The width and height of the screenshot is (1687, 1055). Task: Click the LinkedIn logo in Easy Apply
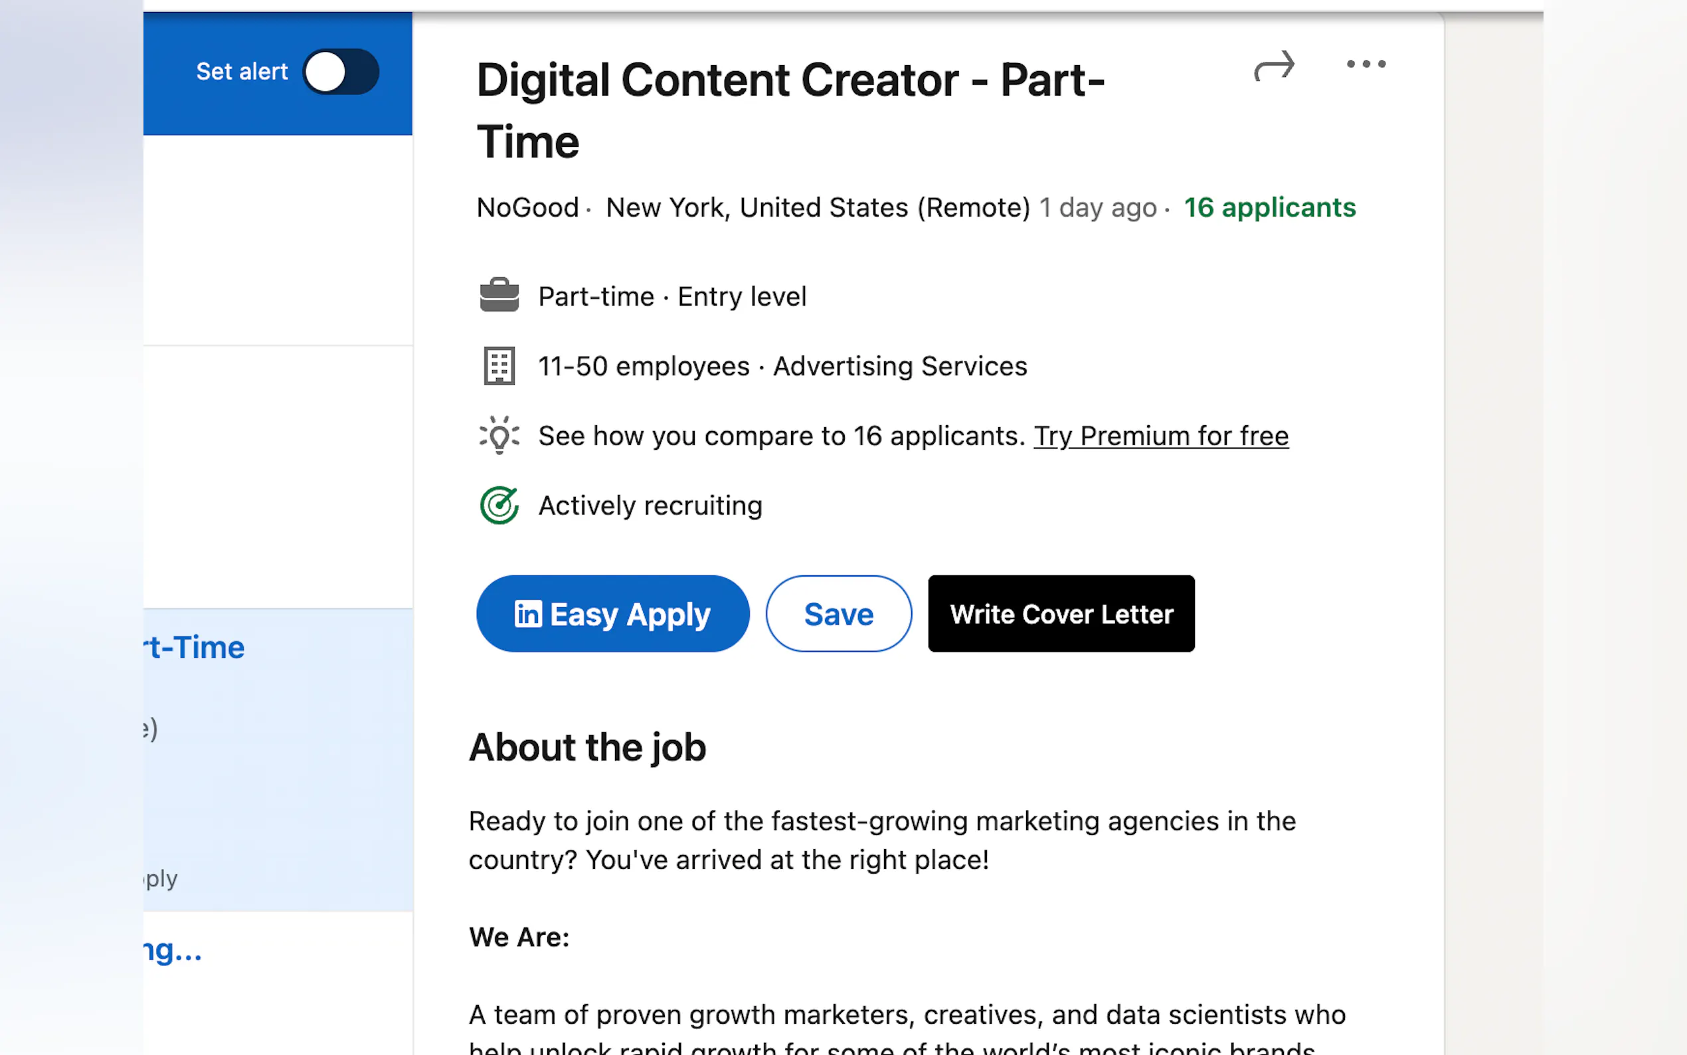527,613
